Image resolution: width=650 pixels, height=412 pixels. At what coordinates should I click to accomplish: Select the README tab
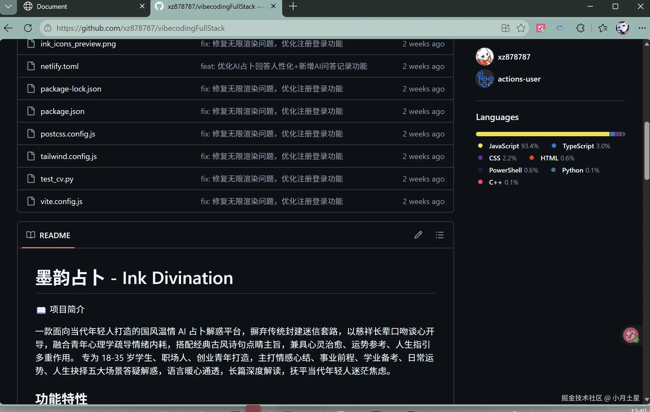48,235
